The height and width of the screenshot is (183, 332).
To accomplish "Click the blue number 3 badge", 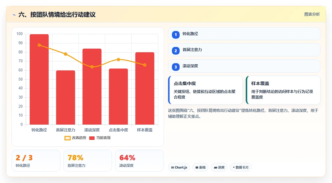I will (176, 67).
